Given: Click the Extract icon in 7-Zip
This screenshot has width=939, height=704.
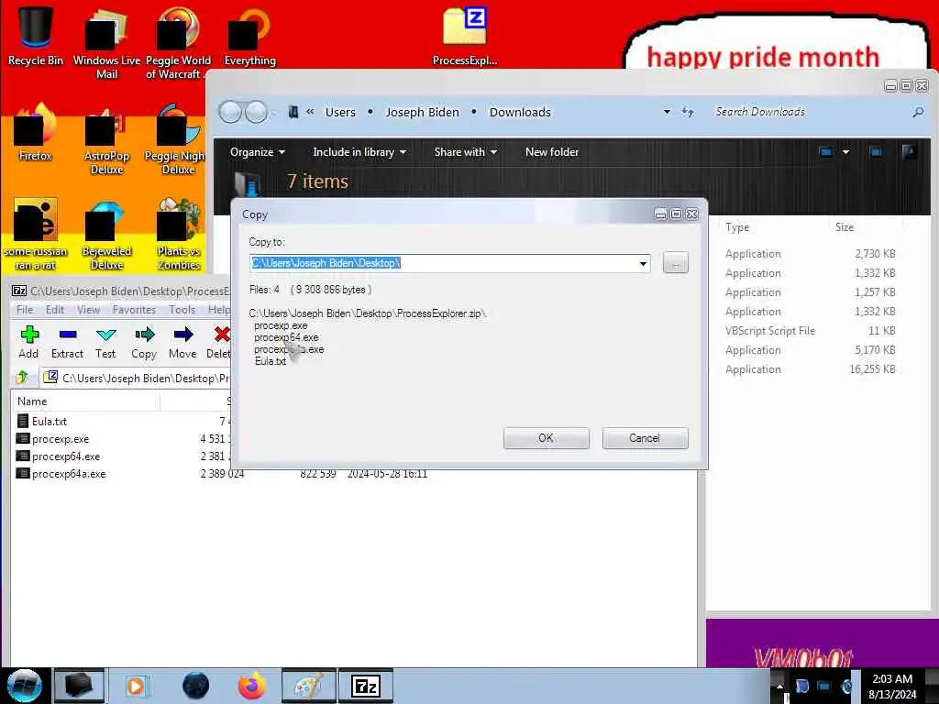Looking at the screenshot, I should 67,342.
